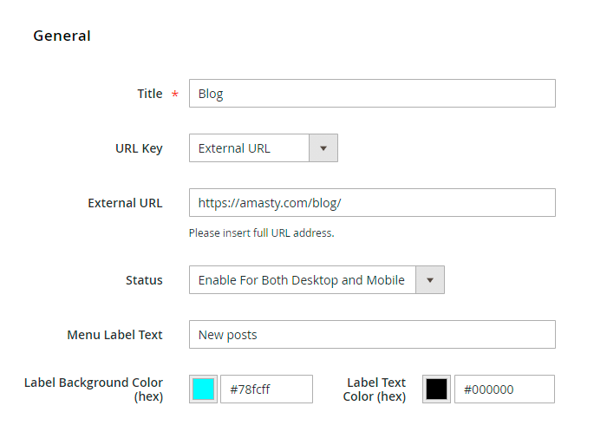The image size is (594, 432).
Task: Click the Menu Label Text input field
Action: coord(371,335)
